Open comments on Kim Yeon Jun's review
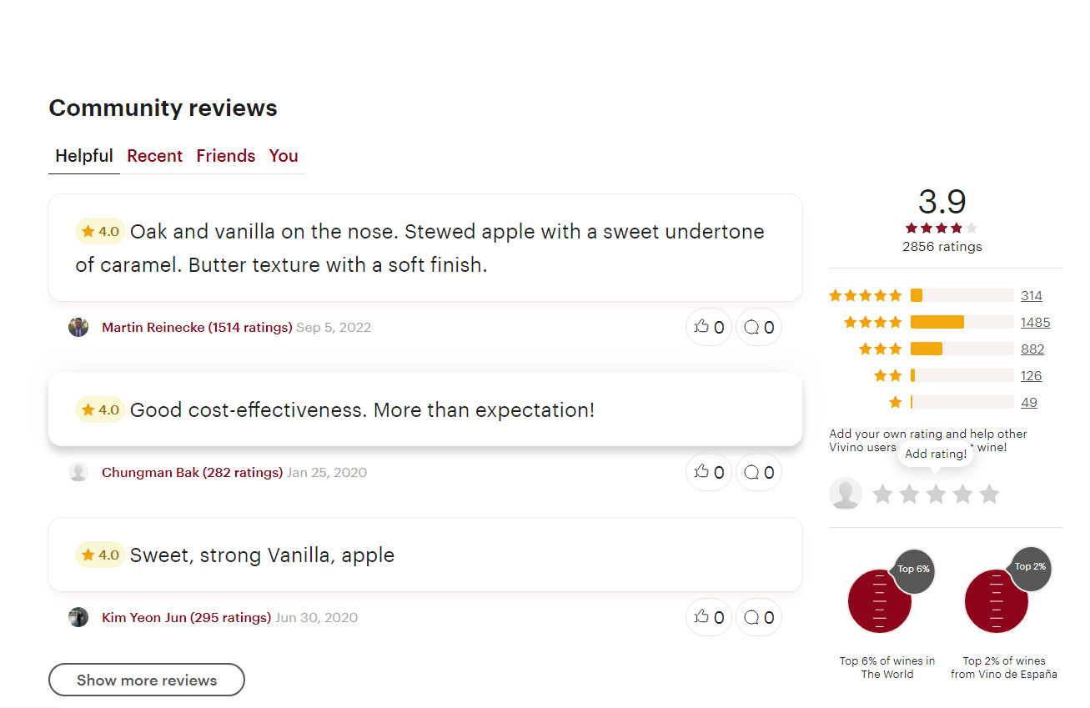Image resolution: width=1090 pixels, height=708 pixels. [x=759, y=617]
